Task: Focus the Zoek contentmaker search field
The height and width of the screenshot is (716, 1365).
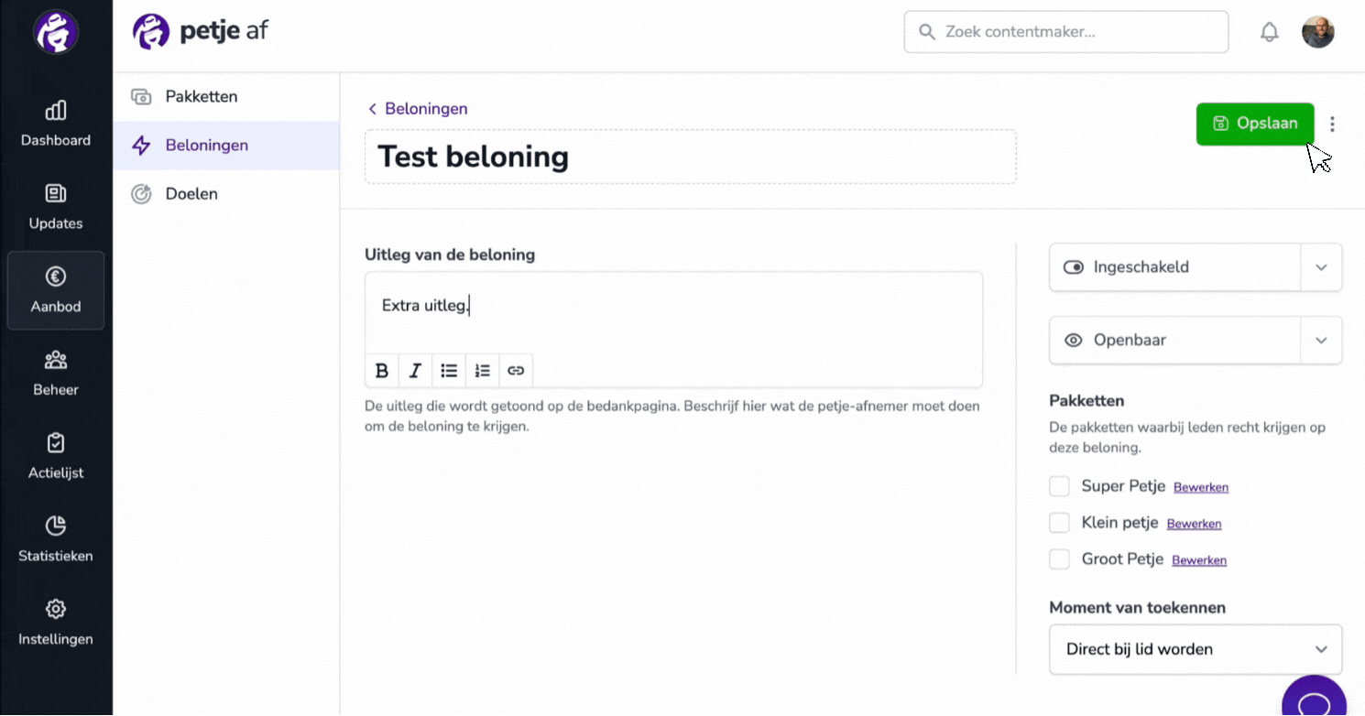Action: [x=1066, y=32]
